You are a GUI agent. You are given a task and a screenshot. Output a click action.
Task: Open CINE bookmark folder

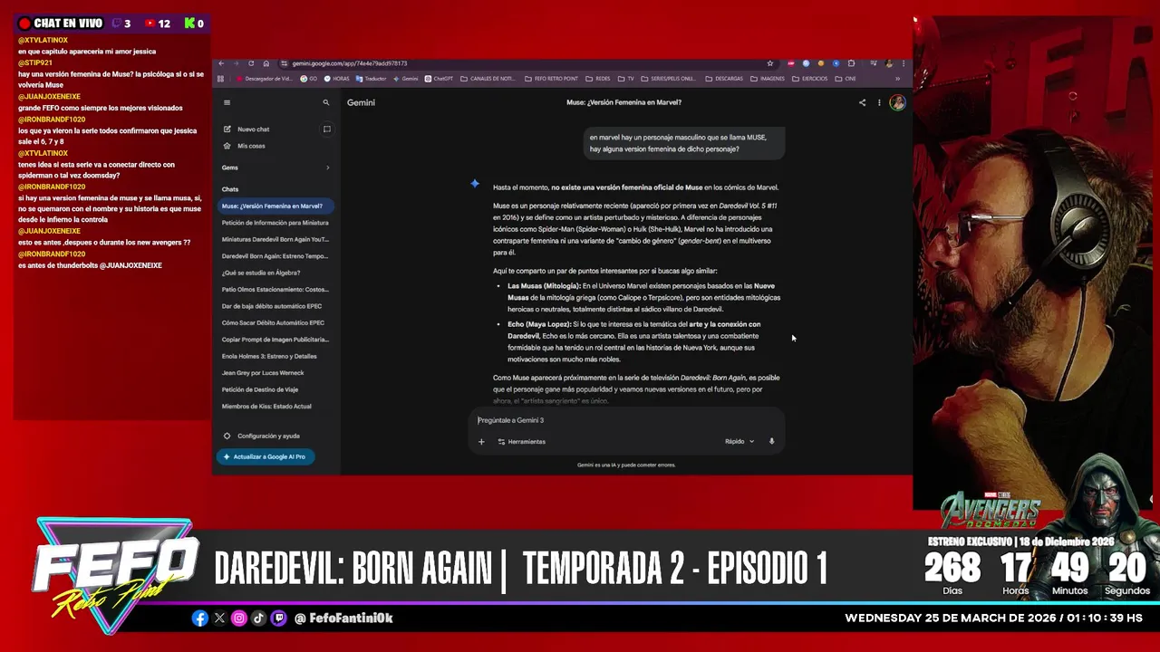tap(846, 79)
